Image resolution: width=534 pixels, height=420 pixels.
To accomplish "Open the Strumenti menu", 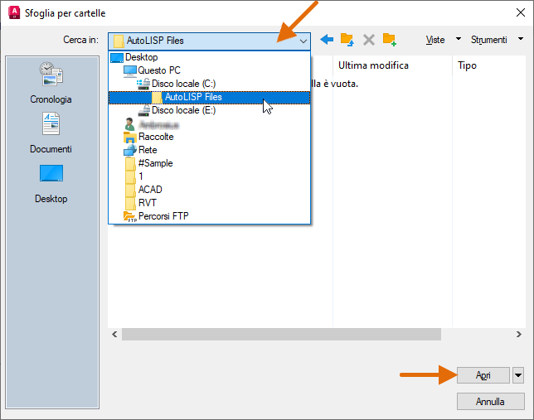I will [x=488, y=40].
